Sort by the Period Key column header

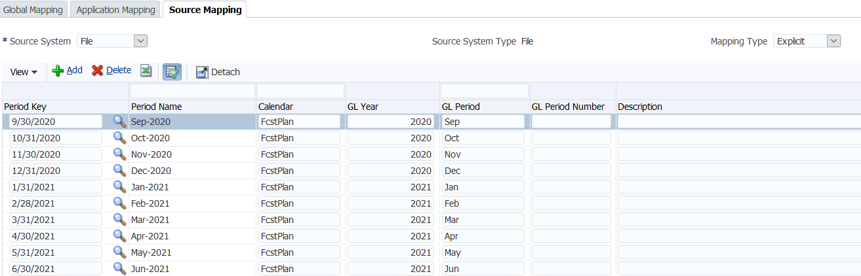pos(25,107)
